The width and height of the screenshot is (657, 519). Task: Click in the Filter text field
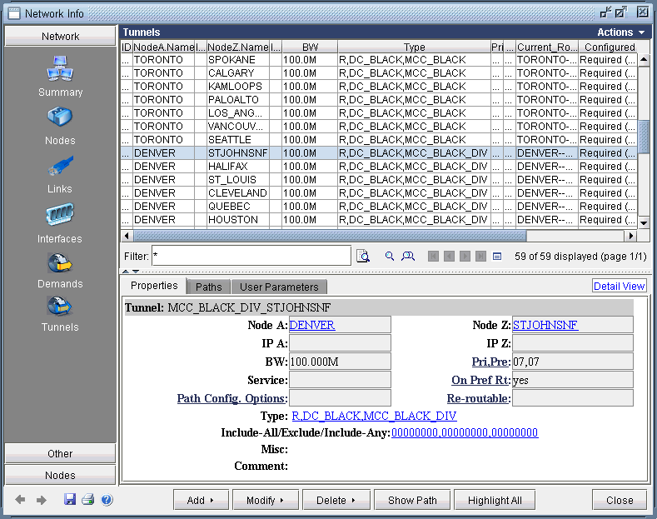pos(251,255)
